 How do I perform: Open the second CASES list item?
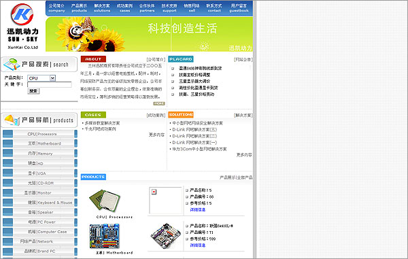[x=100, y=128]
